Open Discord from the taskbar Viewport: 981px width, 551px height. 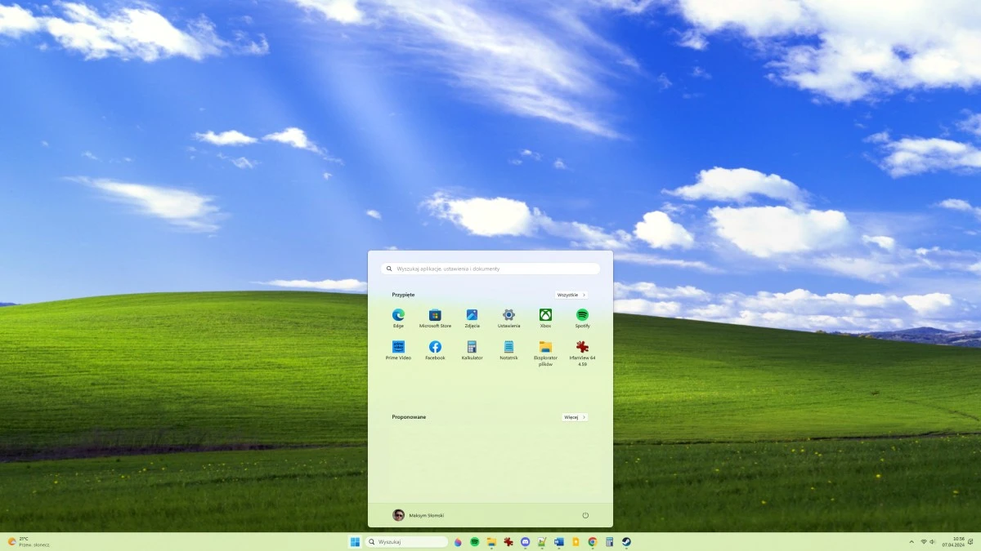(x=524, y=541)
